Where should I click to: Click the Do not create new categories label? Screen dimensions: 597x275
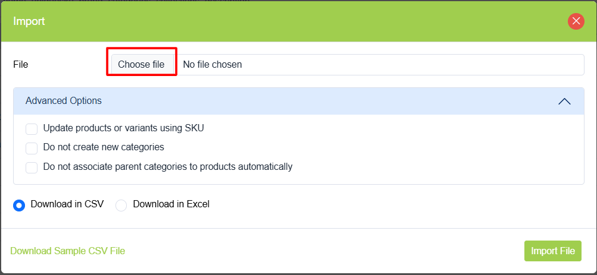104,147
